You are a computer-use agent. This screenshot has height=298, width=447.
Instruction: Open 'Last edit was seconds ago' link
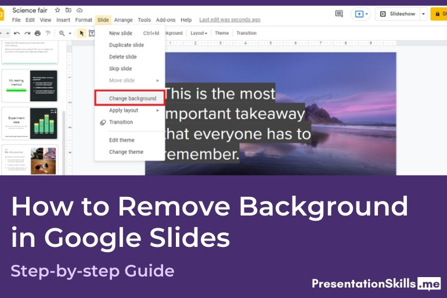point(230,20)
